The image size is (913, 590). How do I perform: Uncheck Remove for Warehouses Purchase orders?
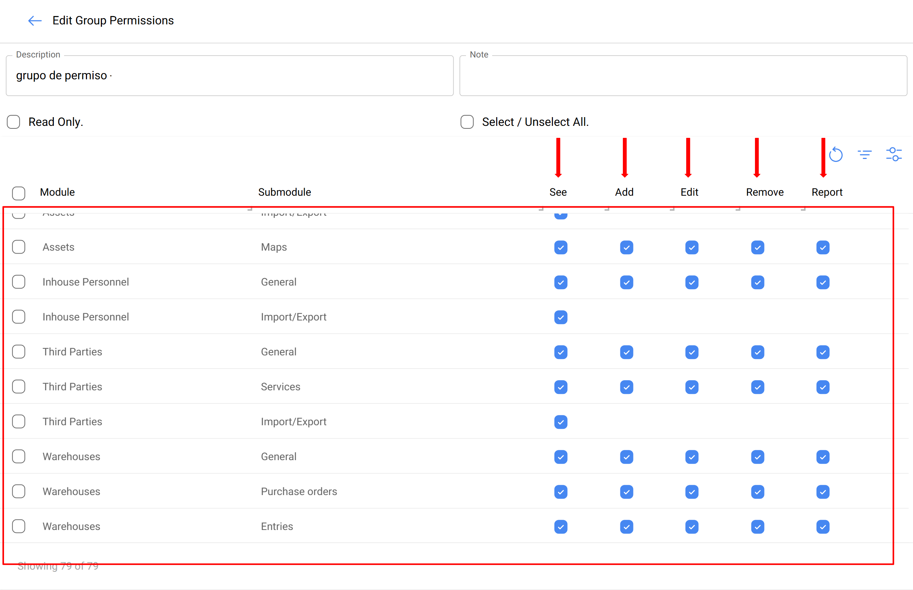click(x=757, y=492)
